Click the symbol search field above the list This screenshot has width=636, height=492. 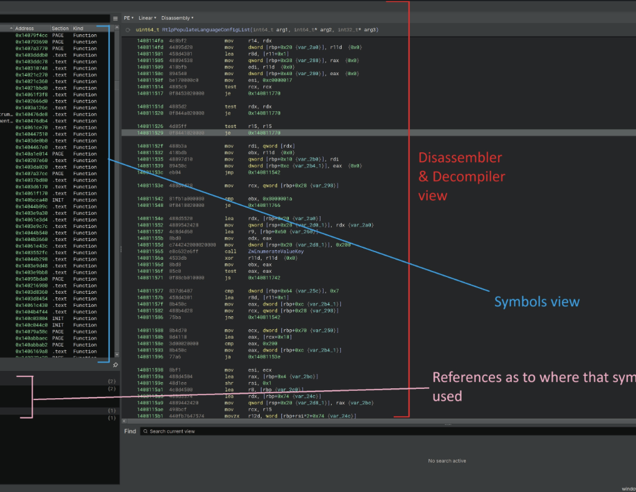pos(55,18)
